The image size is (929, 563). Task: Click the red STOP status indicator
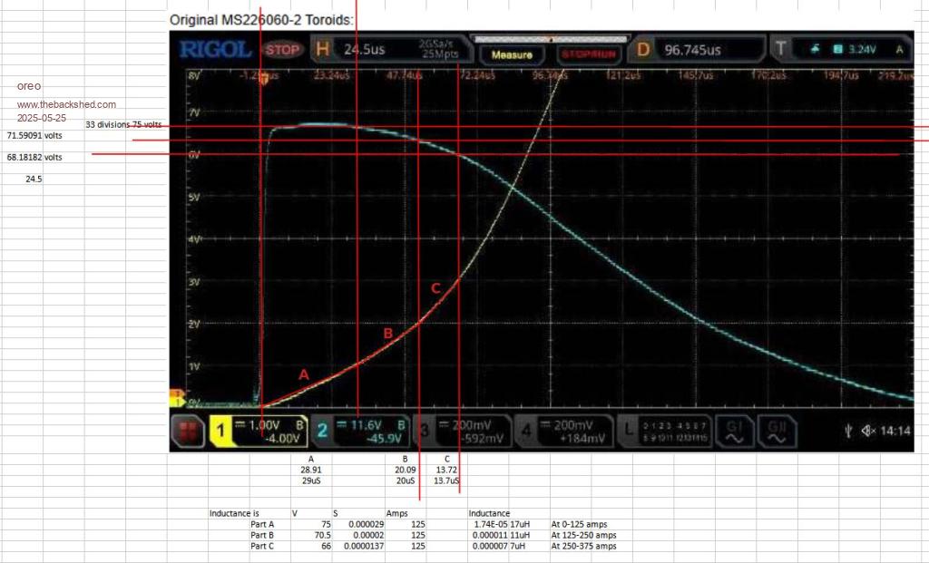[x=281, y=50]
